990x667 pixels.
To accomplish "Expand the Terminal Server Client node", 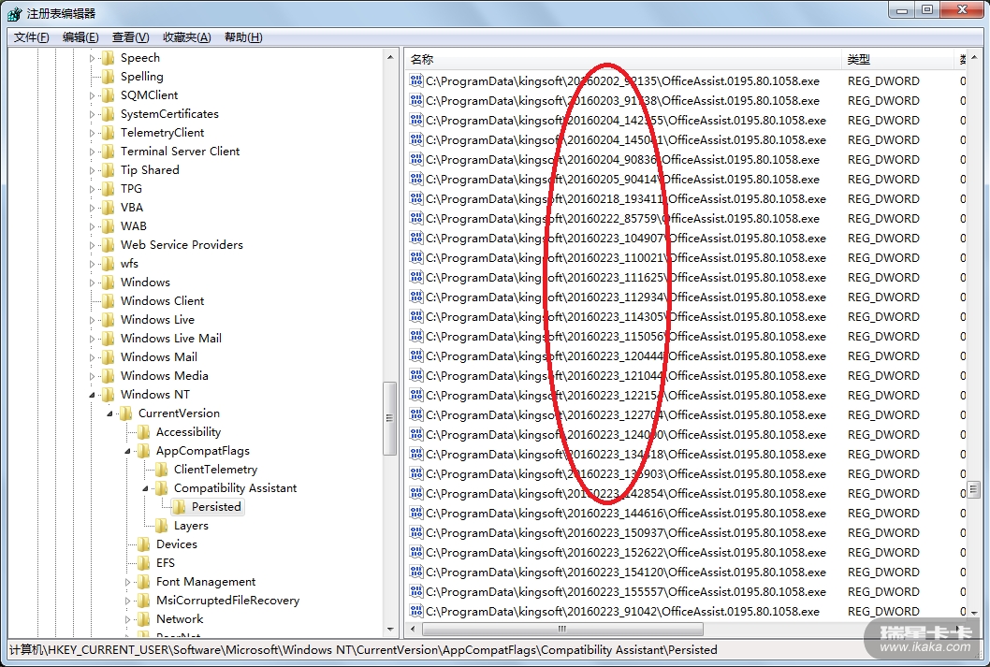I will (93, 152).
